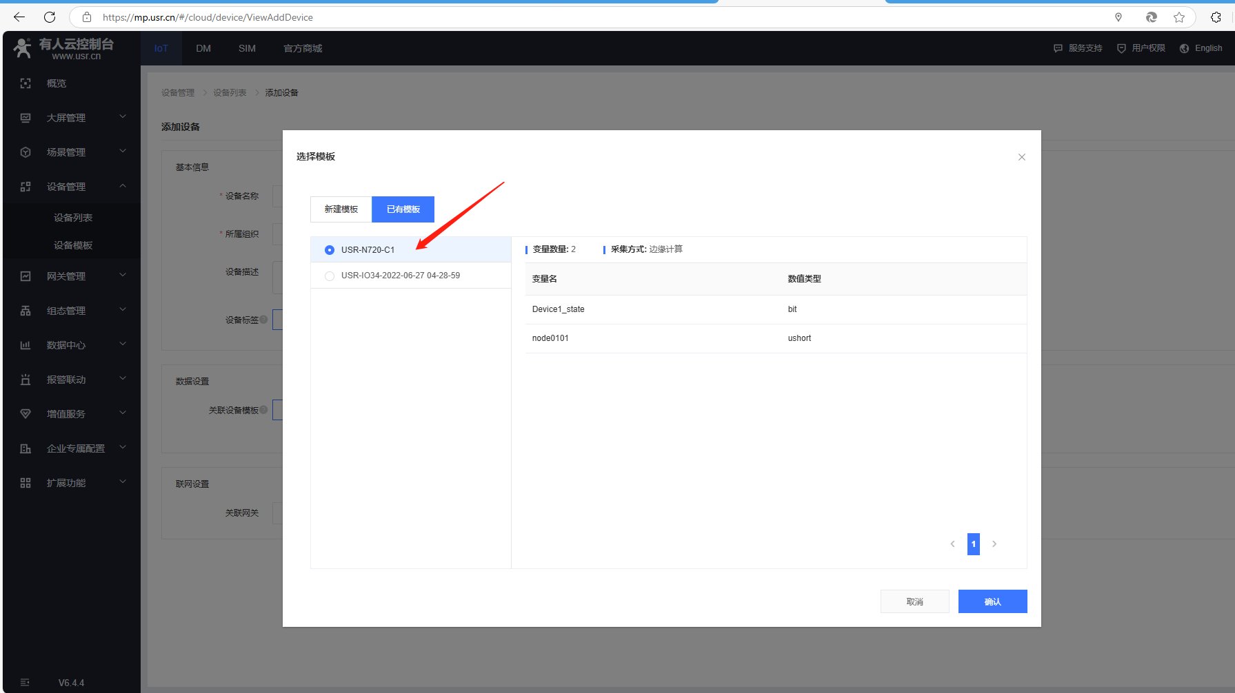Viewport: 1235px width, 693px height.
Task: Go to next page arrow in pagination
Action: pos(994,544)
